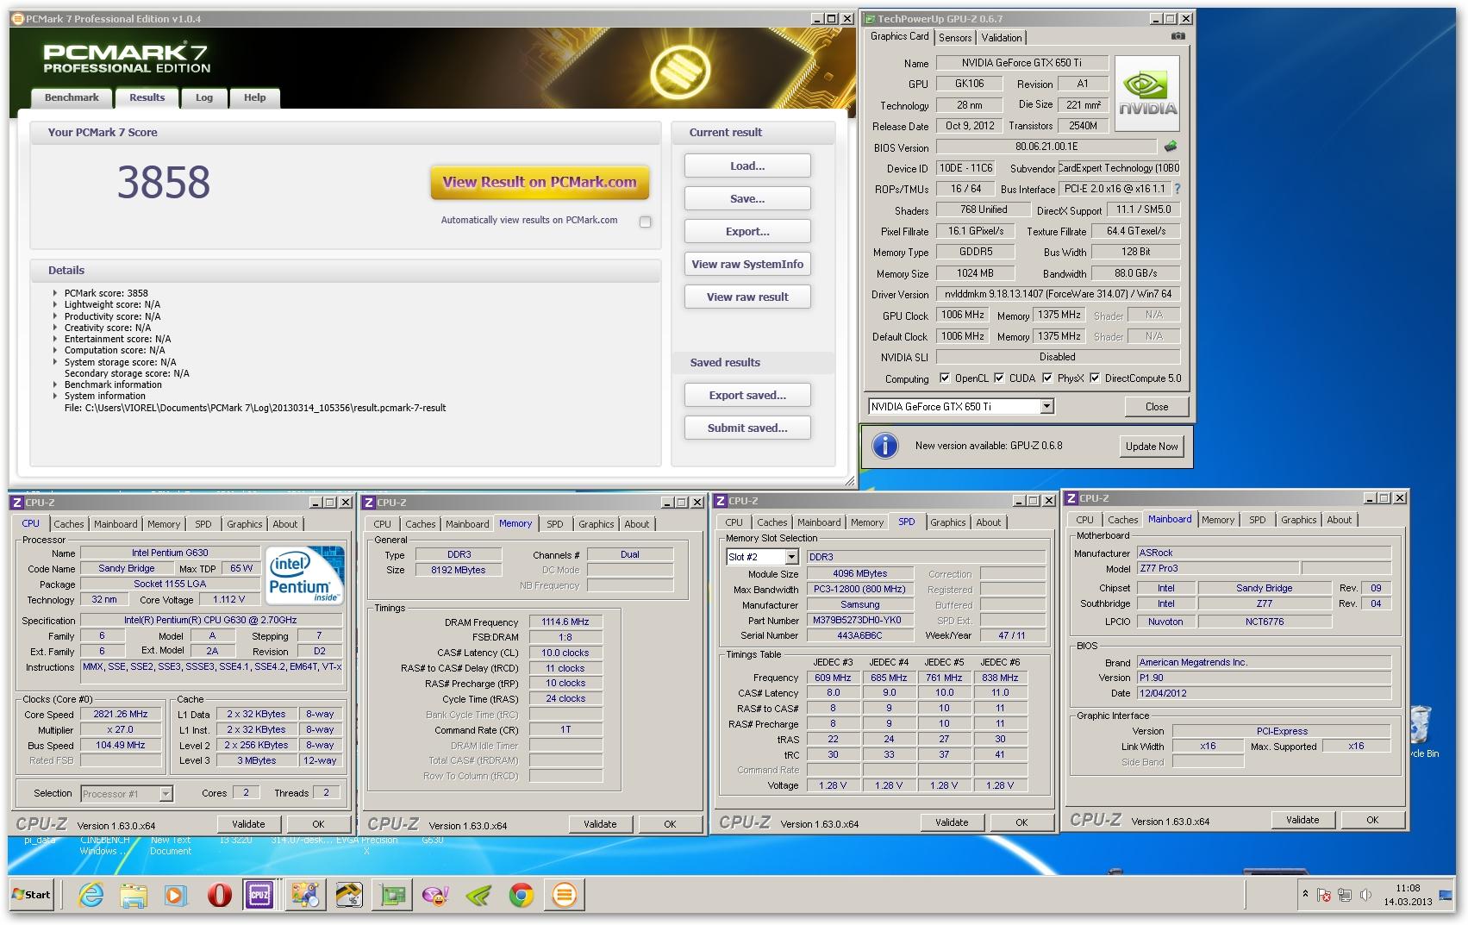Image resolution: width=1468 pixels, height=925 pixels.
Task: Click Export saved... under Saved results
Action: pos(747,395)
